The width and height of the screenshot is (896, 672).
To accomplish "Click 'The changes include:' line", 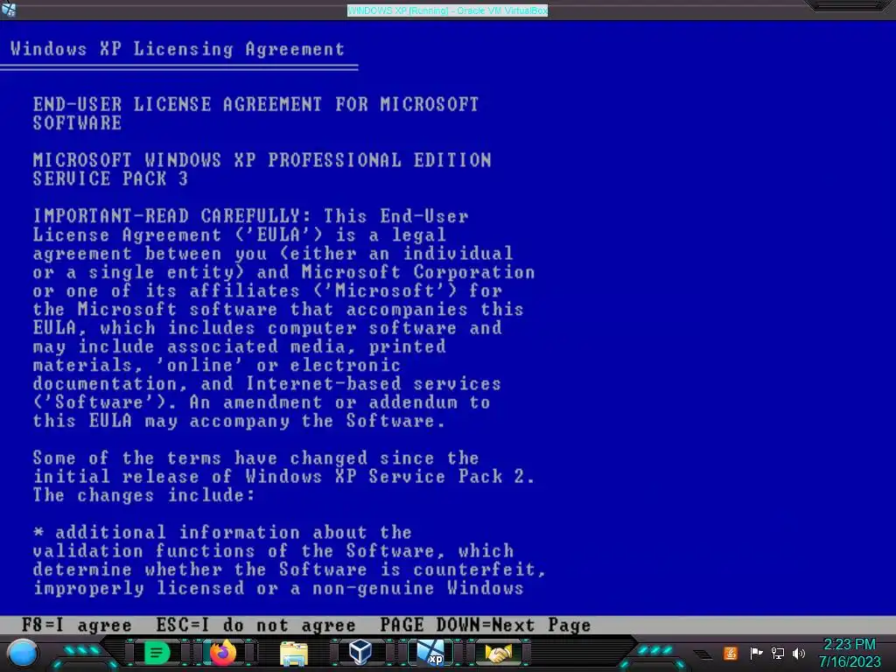I will [143, 495].
